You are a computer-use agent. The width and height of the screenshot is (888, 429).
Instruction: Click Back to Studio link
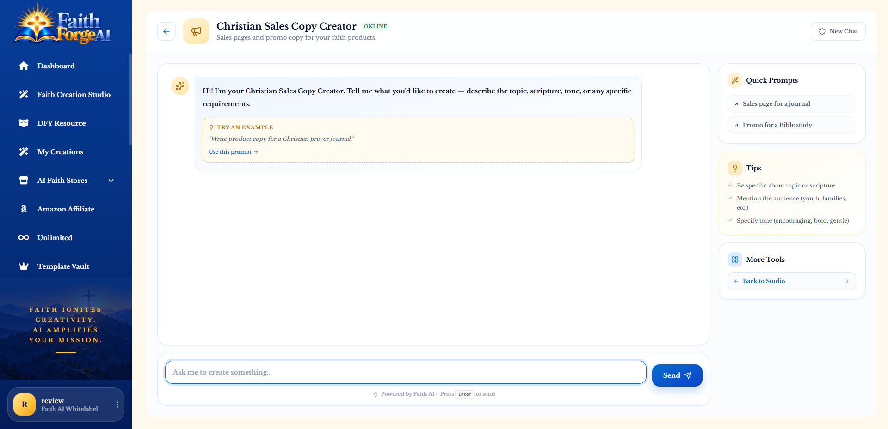[792, 281]
